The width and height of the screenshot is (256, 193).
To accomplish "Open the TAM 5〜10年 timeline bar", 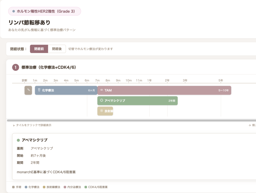I will point(164,90).
